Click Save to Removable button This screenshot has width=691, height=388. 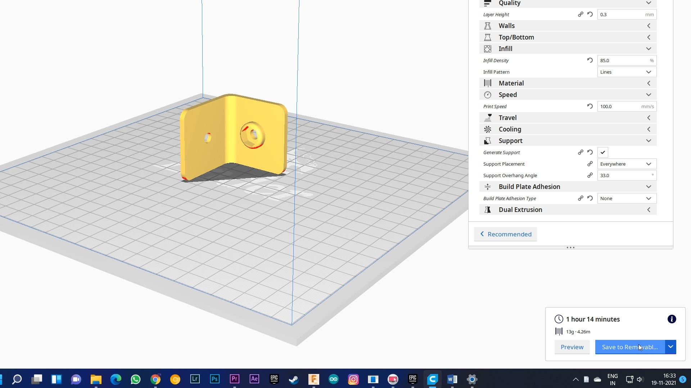pyautogui.click(x=630, y=347)
